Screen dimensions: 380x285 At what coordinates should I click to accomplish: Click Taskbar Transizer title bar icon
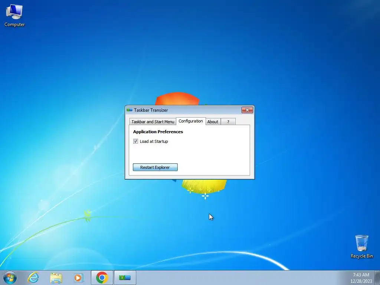130,110
